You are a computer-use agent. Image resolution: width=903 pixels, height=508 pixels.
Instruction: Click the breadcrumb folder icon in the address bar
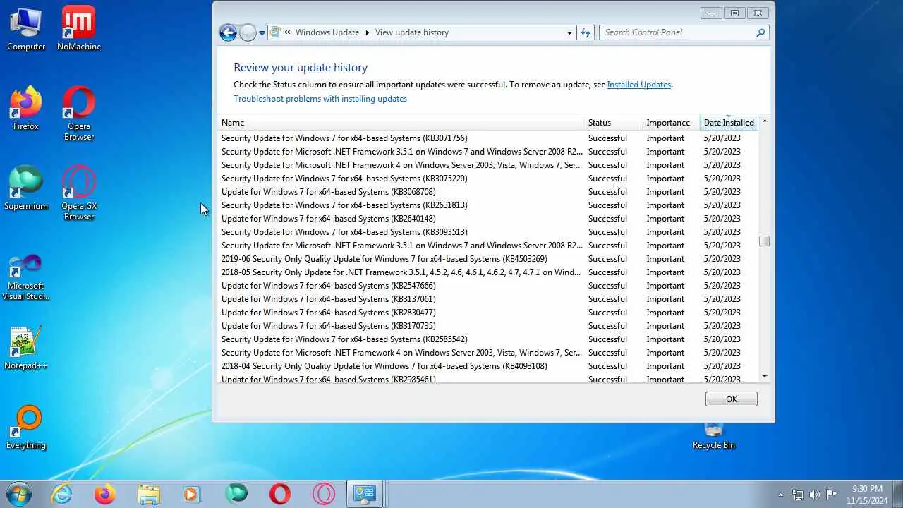(276, 32)
